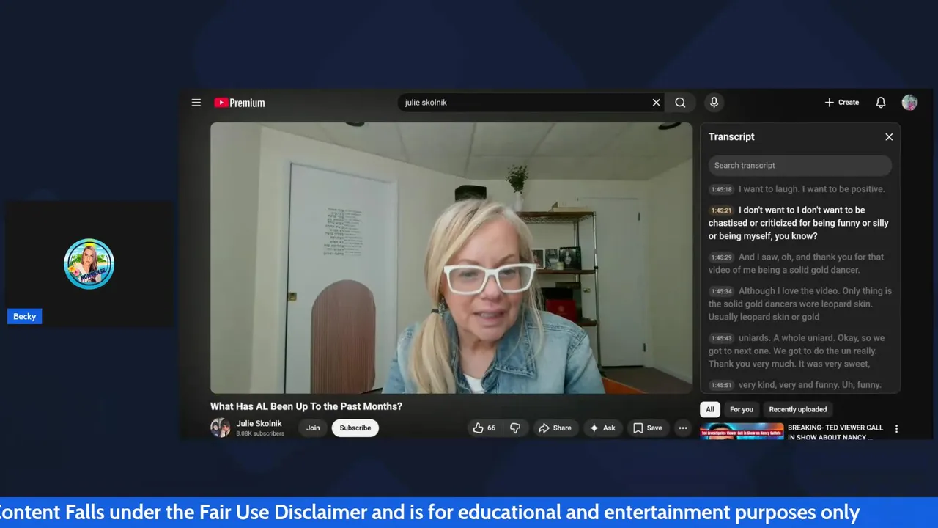The image size is (938, 528).
Task: Open more actions three-dot menu under video
Action: [x=683, y=428]
